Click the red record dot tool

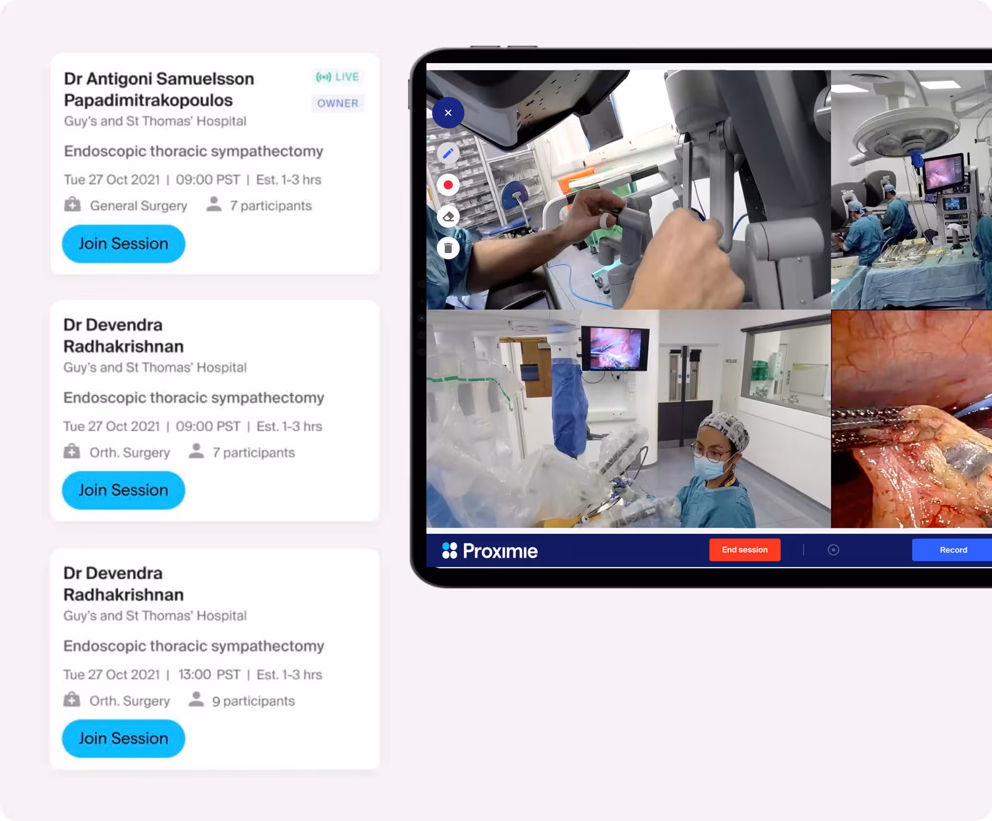448,185
